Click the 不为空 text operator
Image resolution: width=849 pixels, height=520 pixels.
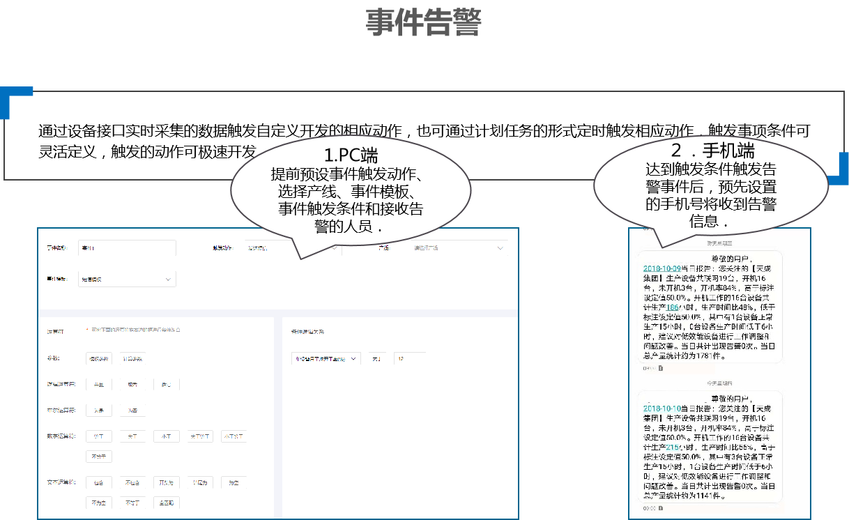pos(99,502)
